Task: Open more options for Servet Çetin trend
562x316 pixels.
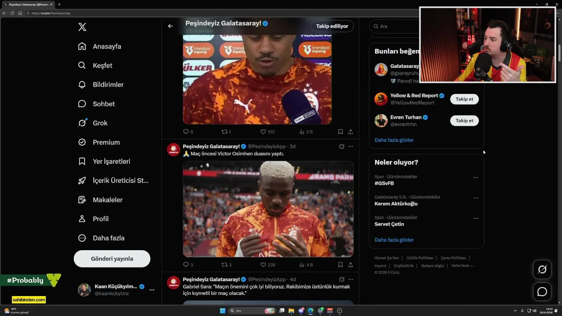Action: tap(476, 218)
